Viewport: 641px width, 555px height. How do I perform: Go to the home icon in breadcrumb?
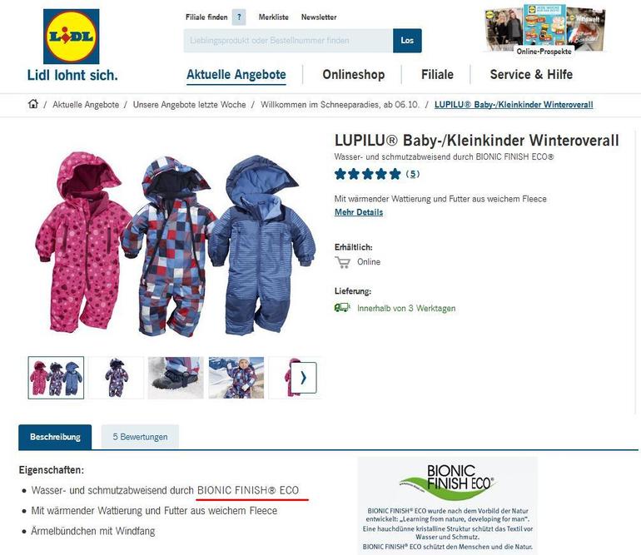(x=33, y=104)
